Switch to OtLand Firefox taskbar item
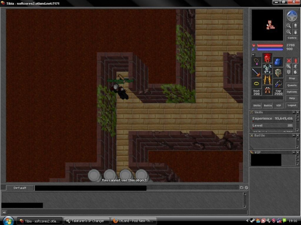Image resolution: width=301 pixels, height=225 pixels. click(x=134, y=221)
